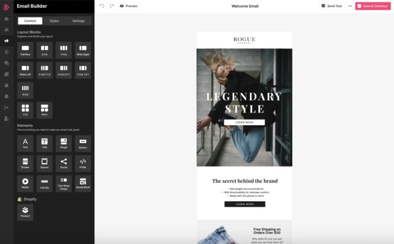Screen dimensions: 394x244
Task: Add the Hero layout block
Action: pyautogui.click(x=44, y=110)
